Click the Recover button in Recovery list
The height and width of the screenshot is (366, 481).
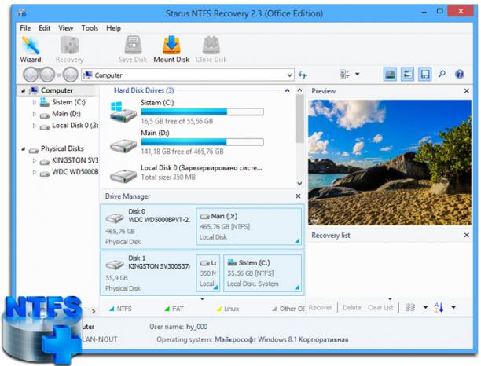(320, 307)
